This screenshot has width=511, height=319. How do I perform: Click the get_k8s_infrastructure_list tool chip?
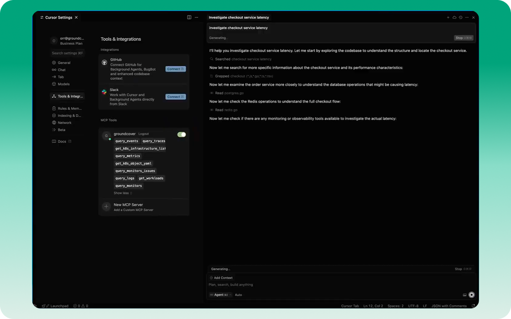pos(140,149)
